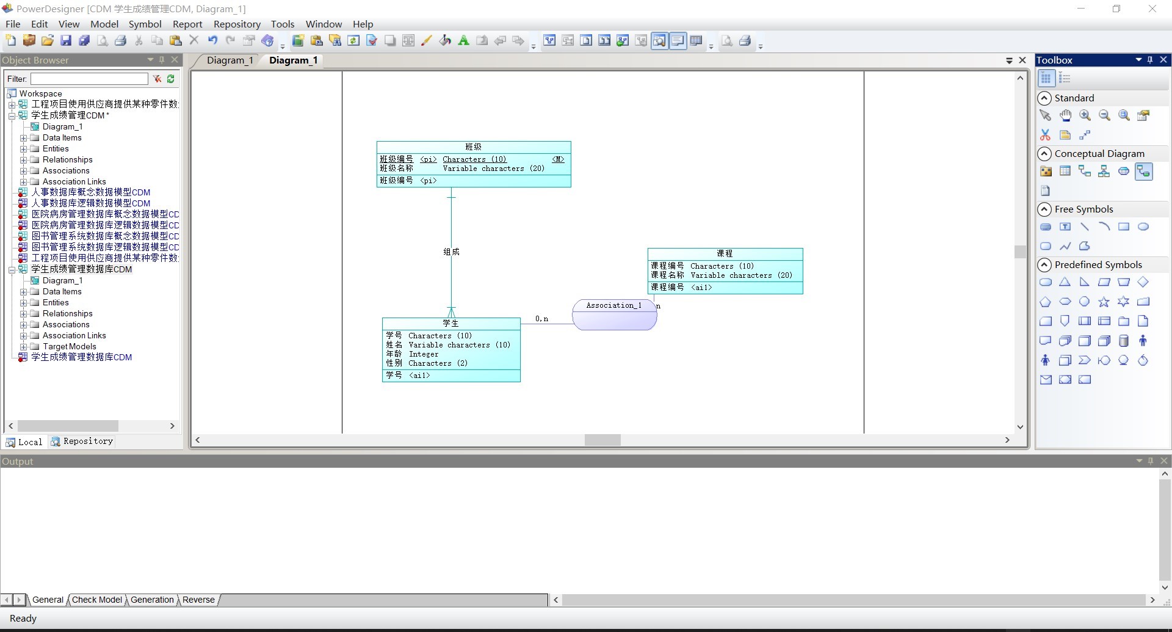1172x632 pixels.
Task: Select the Relationship tool from the Toolbox
Action: pos(1085,171)
